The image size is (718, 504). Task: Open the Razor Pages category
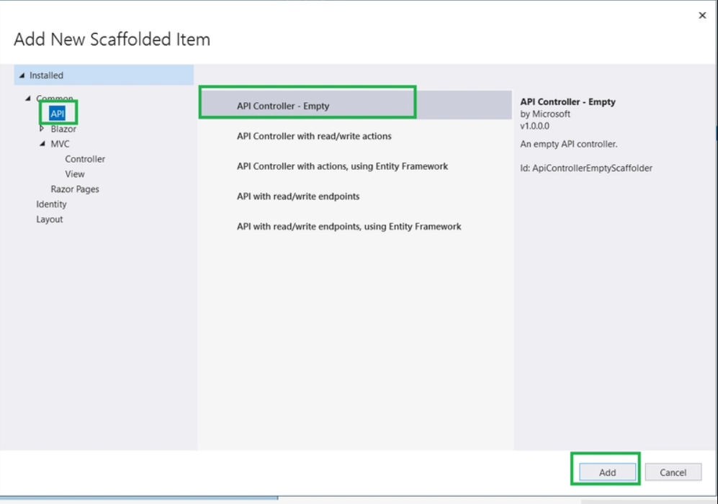pyautogui.click(x=75, y=189)
